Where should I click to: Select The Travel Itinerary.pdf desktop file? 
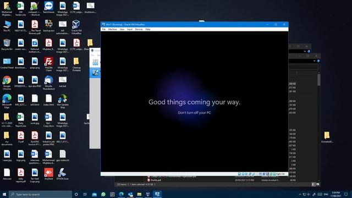point(35,27)
